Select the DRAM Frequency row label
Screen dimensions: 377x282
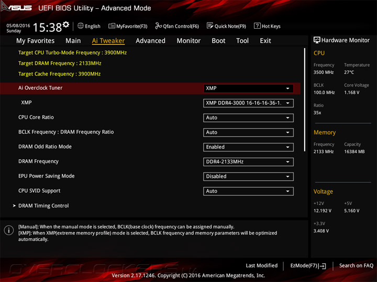(38, 161)
